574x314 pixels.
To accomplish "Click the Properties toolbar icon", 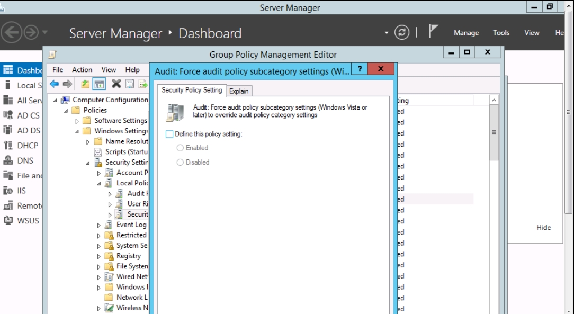I will click(130, 84).
